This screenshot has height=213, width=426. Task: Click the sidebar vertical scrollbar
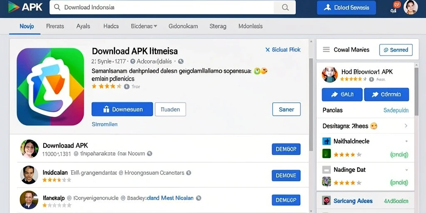pyautogui.click(x=416, y=91)
